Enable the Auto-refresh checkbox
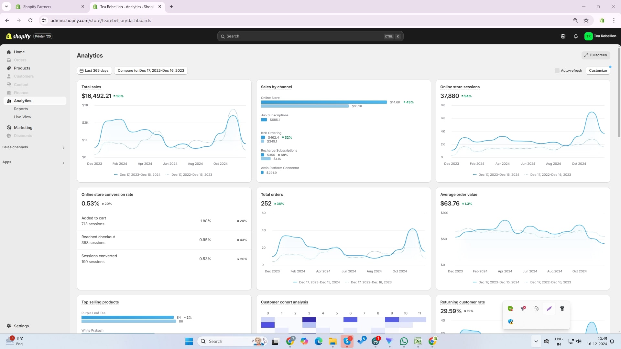The height and width of the screenshot is (349, 621). pos(557,70)
